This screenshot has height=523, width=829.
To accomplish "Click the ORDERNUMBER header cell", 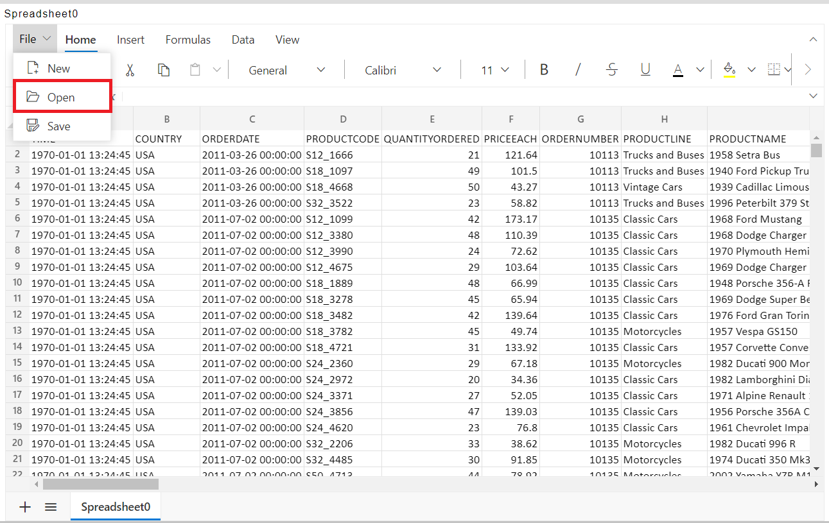I will (x=580, y=139).
